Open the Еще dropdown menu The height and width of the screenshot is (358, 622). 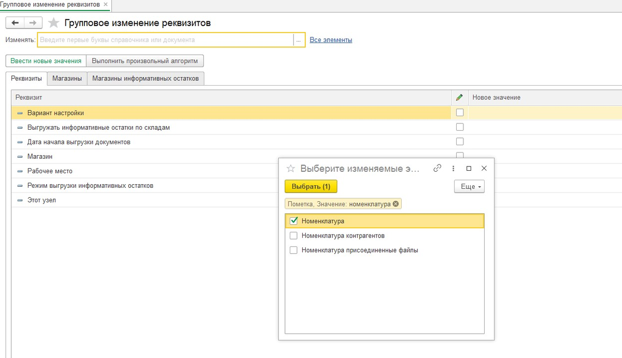pos(469,186)
